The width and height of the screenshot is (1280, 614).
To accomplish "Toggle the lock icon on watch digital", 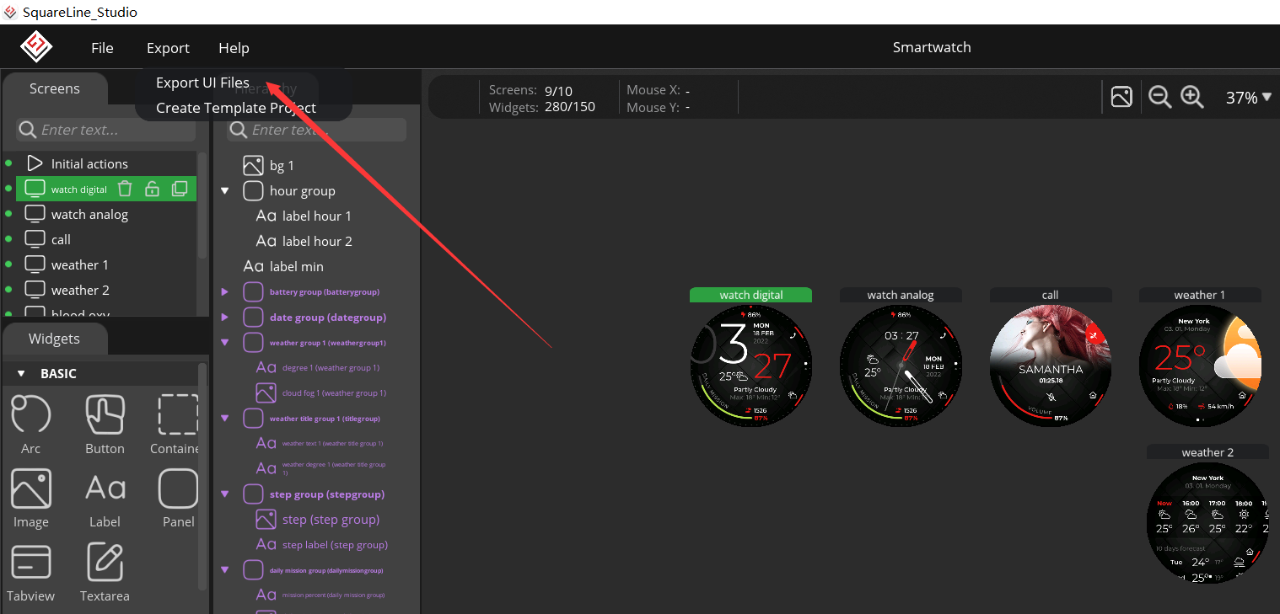I will (x=152, y=189).
